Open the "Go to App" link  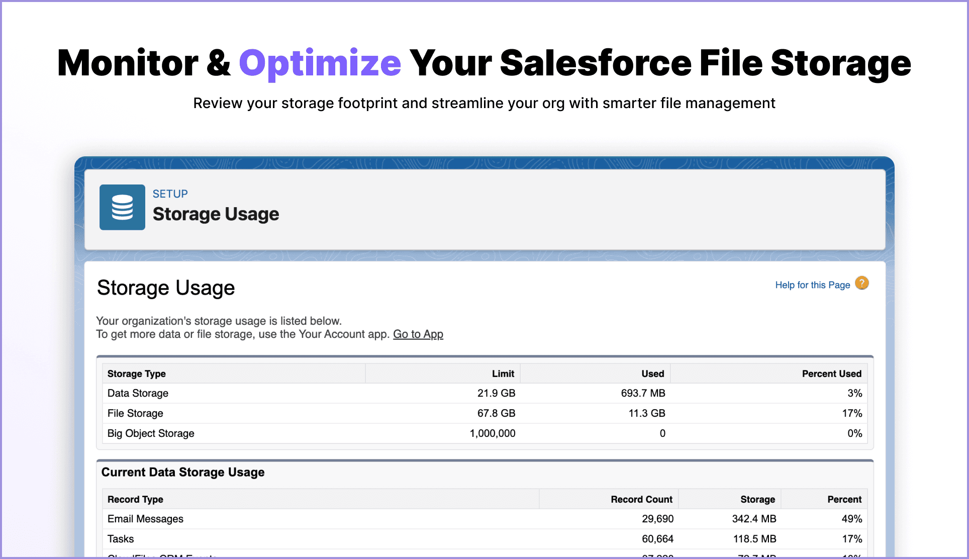tap(418, 334)
